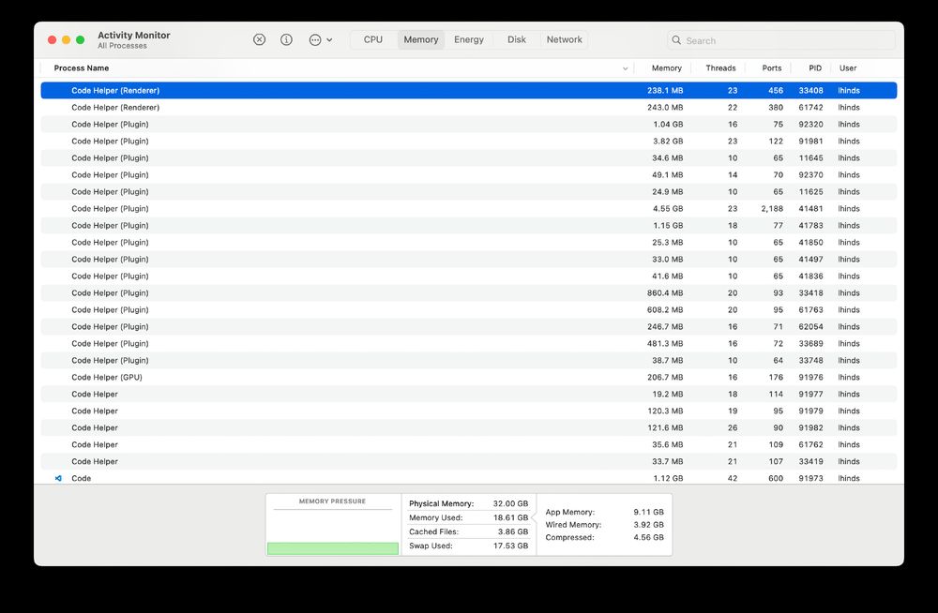Click the 2,188 ports value

pos(772,209)
